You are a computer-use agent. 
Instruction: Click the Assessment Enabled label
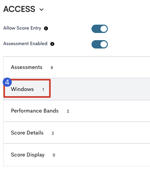point(25,44)
